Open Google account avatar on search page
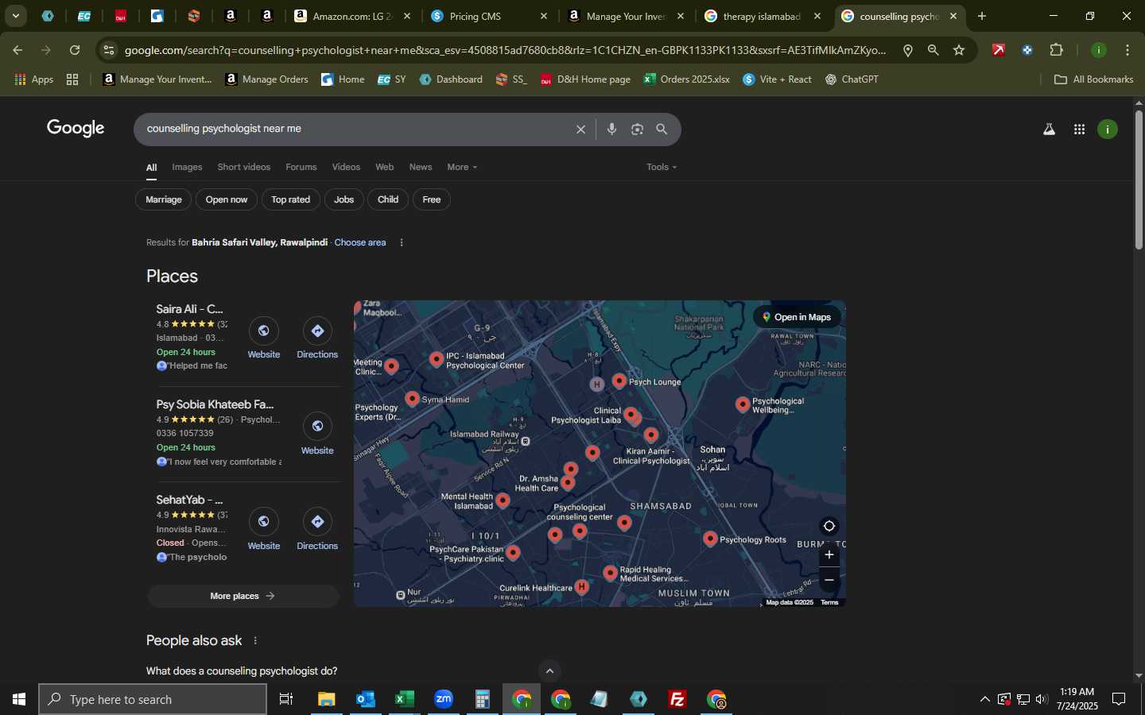This screenshot has height=715, width=1145. pyautogui.click(x=1108, y=129)
